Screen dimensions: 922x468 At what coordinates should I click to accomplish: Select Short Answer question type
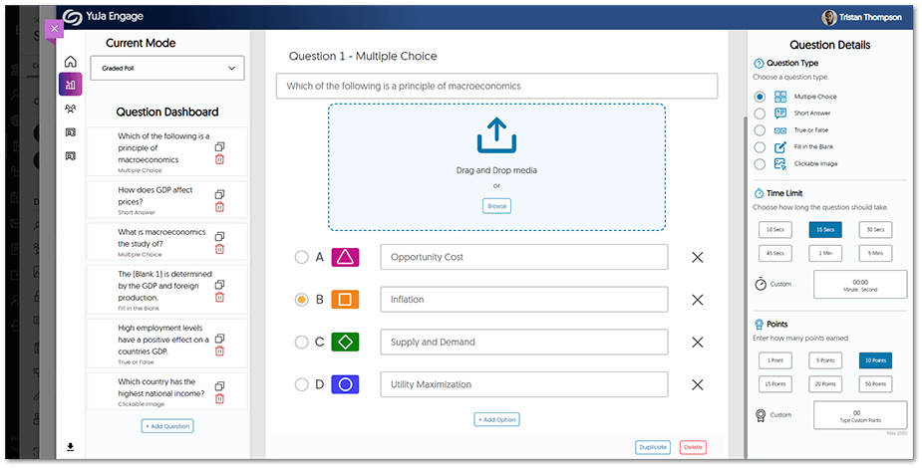(x=761, y=114)
